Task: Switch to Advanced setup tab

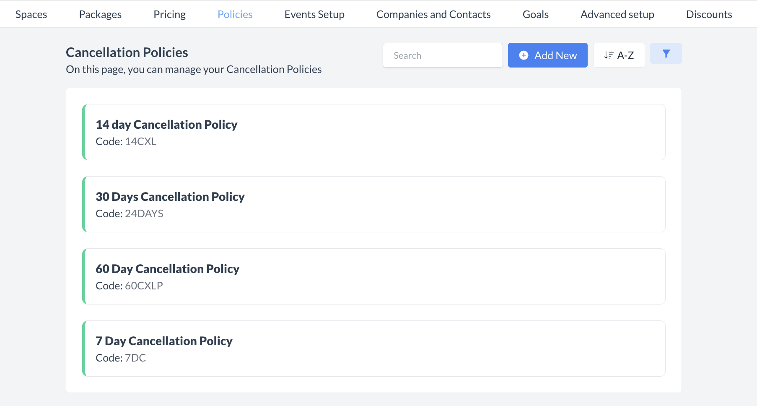Action: (617, 14)
